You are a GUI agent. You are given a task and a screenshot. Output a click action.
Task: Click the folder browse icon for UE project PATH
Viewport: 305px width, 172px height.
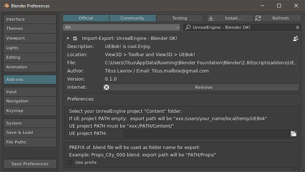[x=293, y=134]
